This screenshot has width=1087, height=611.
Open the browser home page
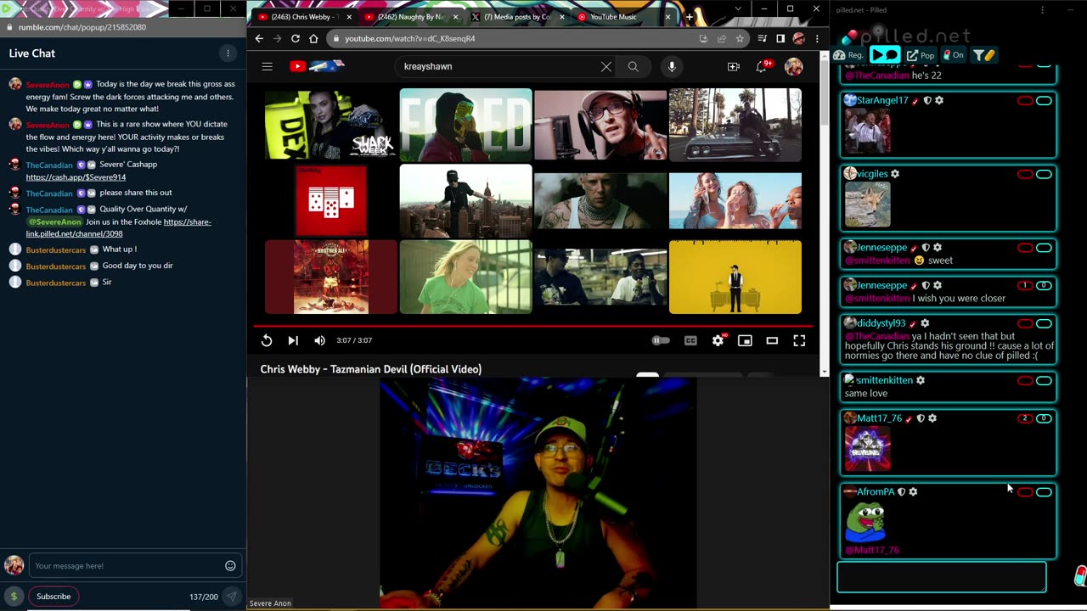[x=313, y=38]
